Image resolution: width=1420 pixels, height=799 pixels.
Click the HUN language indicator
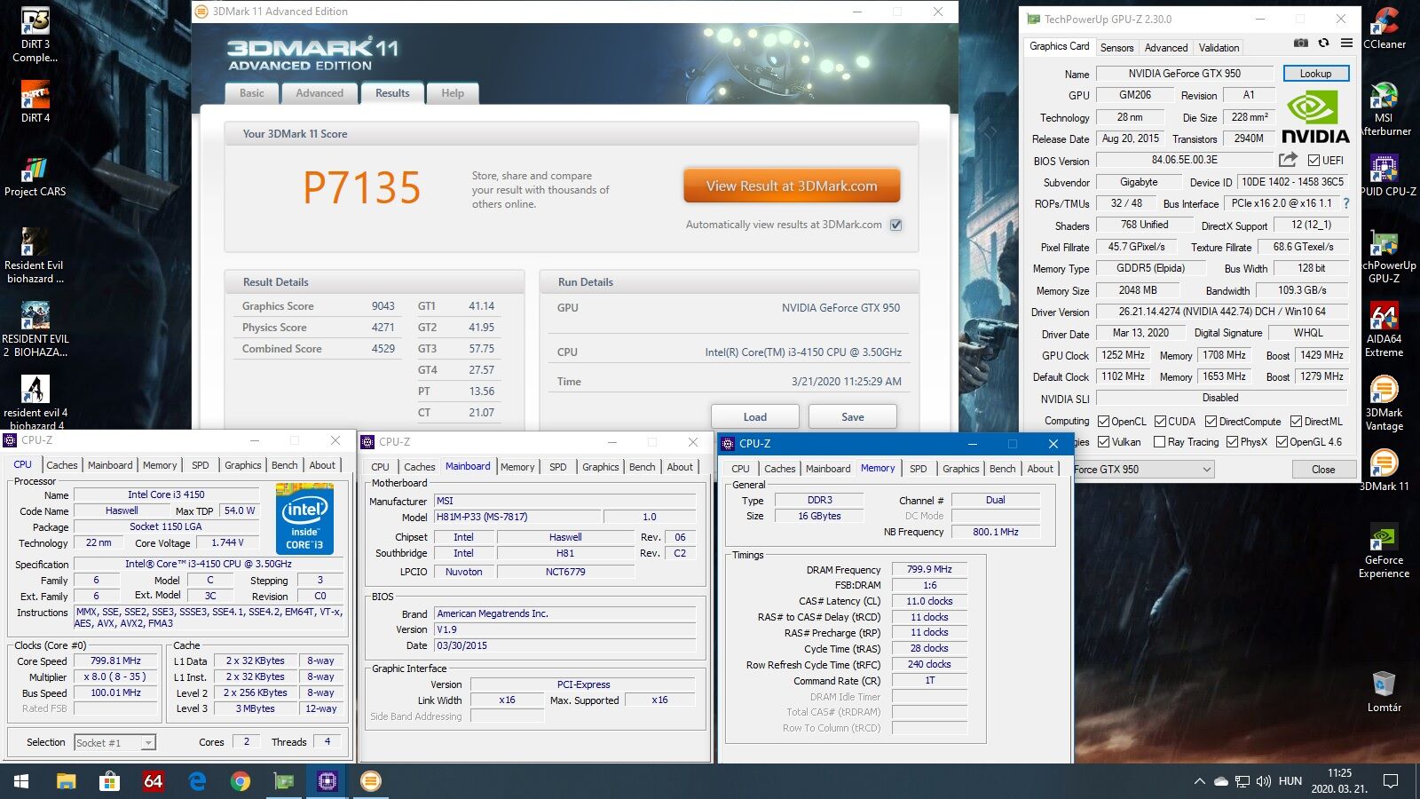tap(1290, 781)
